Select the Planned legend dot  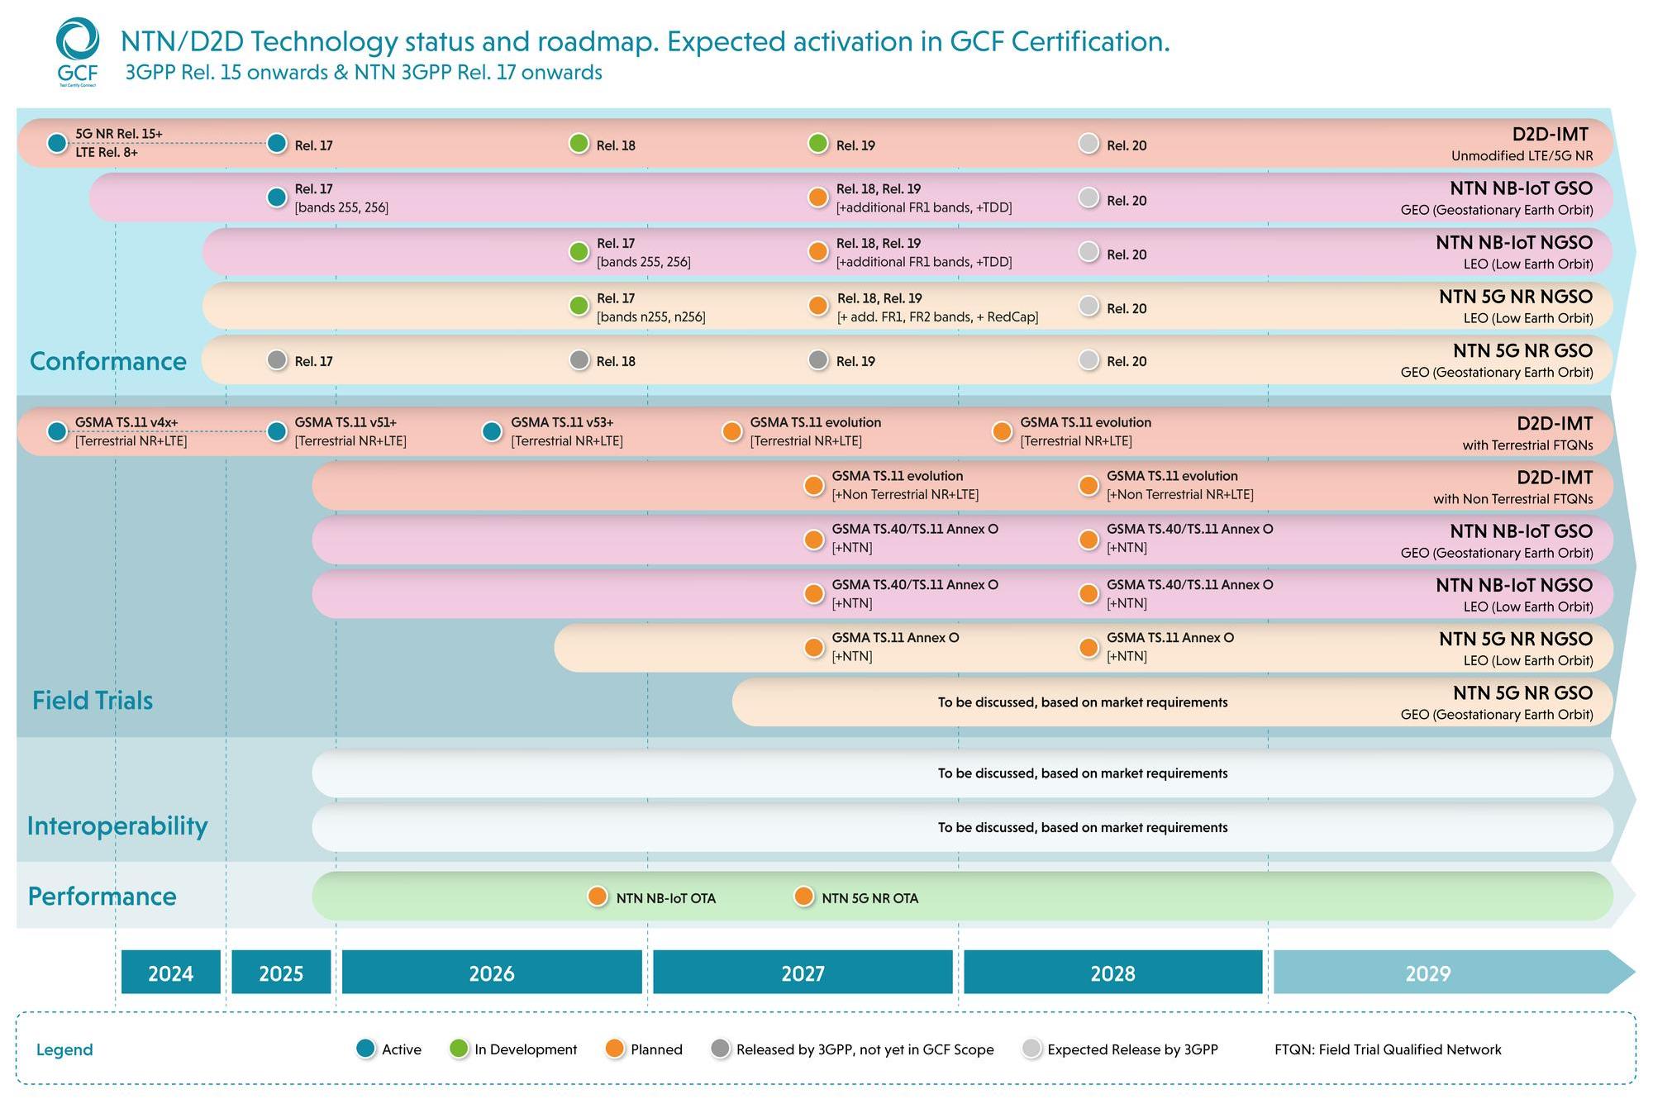pos(614,1049)
